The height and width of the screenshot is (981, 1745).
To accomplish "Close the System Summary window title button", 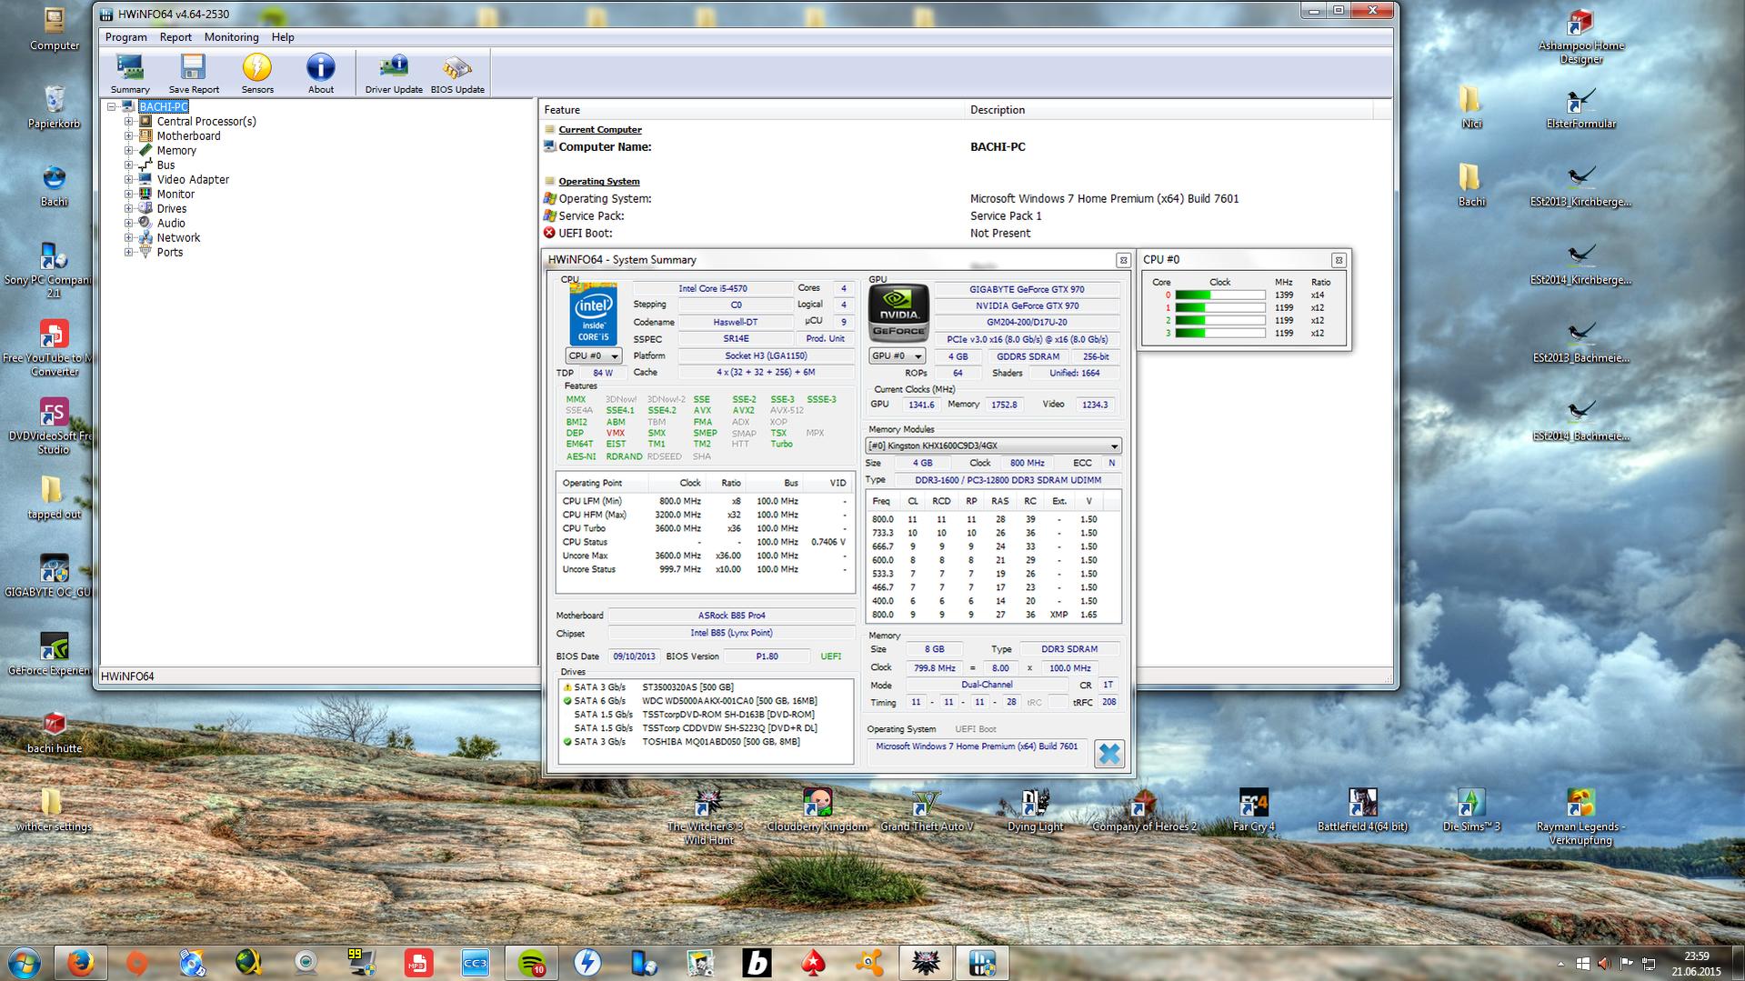I will coord(1123,260).
